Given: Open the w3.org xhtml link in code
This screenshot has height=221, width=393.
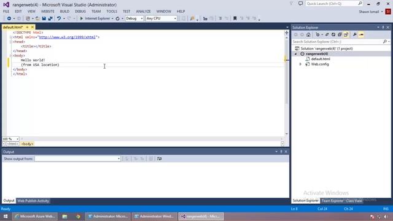Looking at the screenshot, I should (67, 37).
